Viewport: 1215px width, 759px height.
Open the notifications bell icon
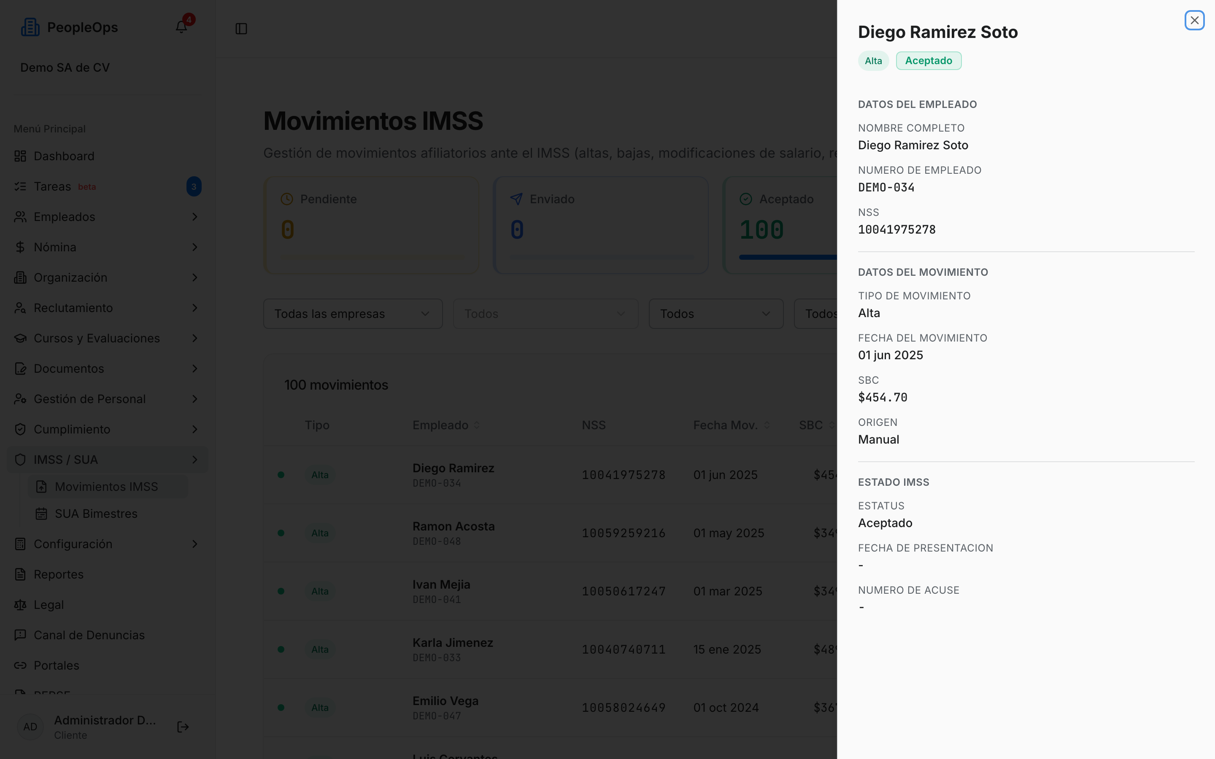coord(181,27)
